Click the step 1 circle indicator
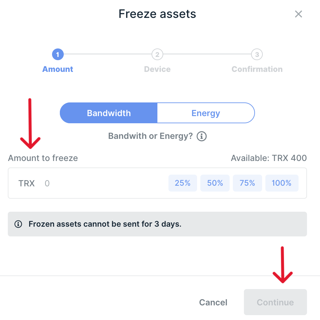 click(x=58, y=55)
